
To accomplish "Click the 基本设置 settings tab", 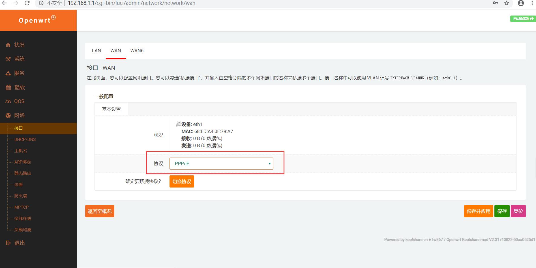I will [x=111, y=109].
